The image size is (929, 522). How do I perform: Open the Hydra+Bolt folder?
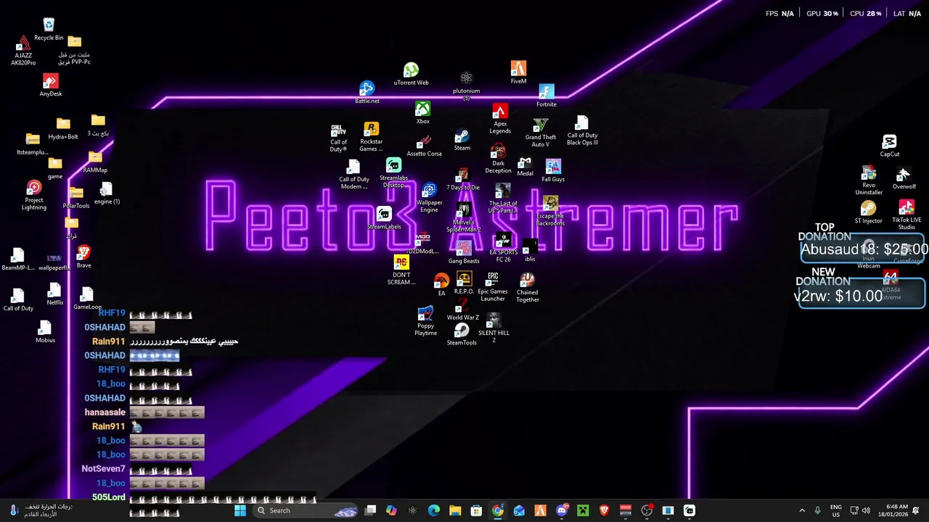63,129
